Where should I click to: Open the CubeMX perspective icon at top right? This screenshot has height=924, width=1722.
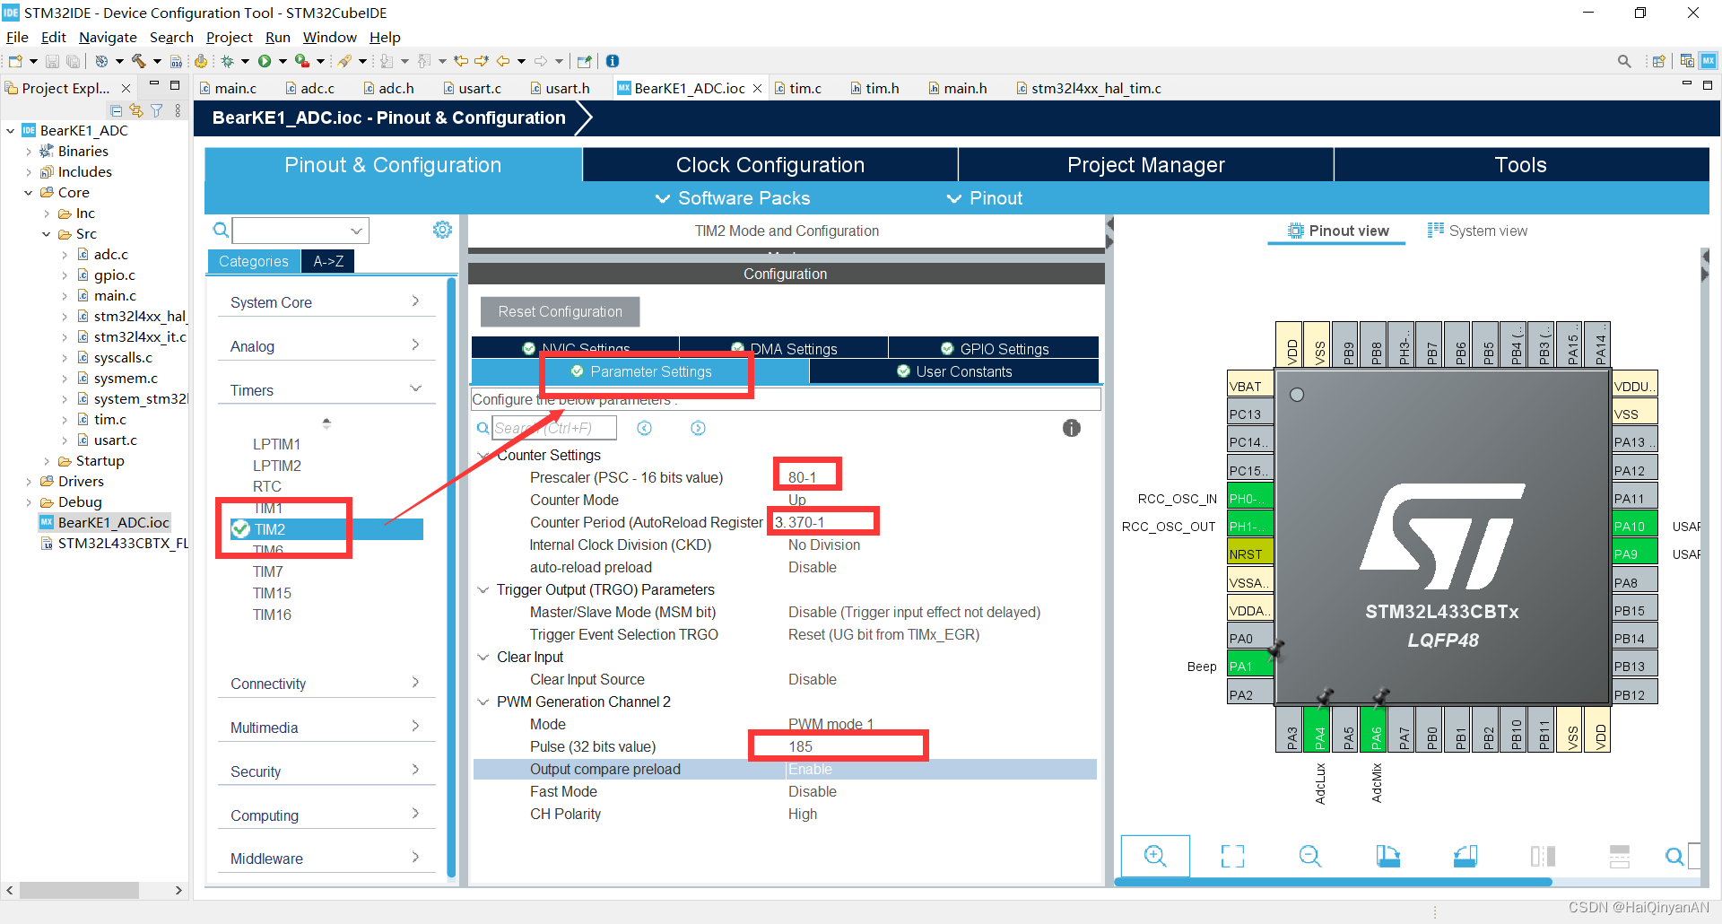[1709, 61]
